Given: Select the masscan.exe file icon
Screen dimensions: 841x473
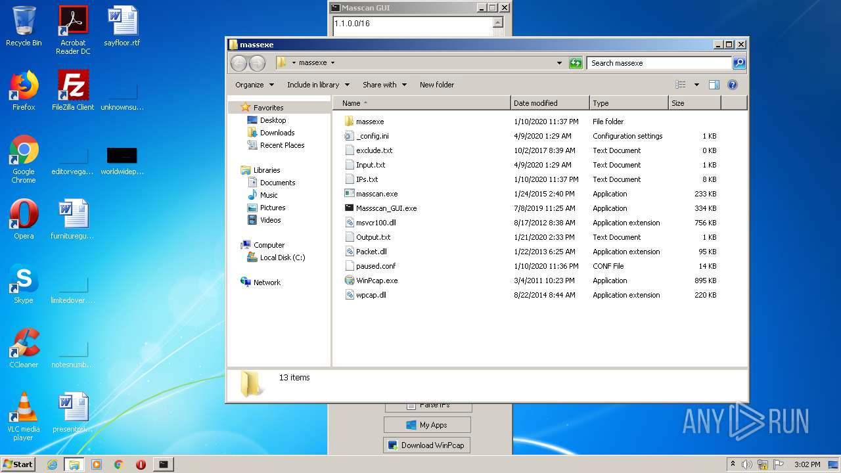Looking at the screenshot, I should 350,194.
